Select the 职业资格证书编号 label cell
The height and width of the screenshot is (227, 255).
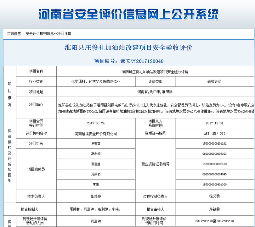pyautogui.click(x=156, y=164)
